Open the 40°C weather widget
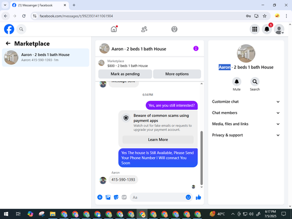Viewport: 292px width, 219px height. tap(217, 214)
